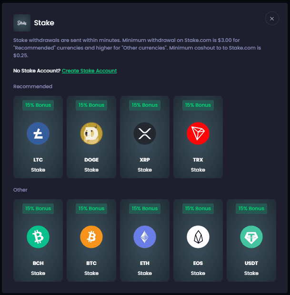This screenshot has height=295, width=290.
Task: Click the 15% Bonus badge on LTC
Action: point(38,105)
